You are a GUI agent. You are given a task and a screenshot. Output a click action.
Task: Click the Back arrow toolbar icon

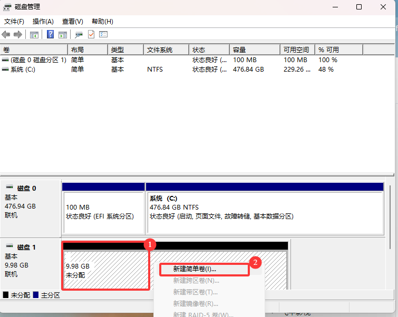(6, 34)
